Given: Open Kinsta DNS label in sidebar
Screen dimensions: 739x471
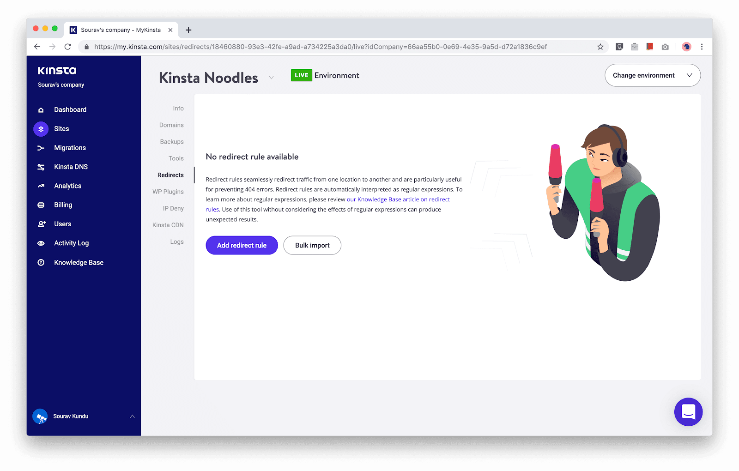Looking at the screenshot, I should tap(71, 167).
